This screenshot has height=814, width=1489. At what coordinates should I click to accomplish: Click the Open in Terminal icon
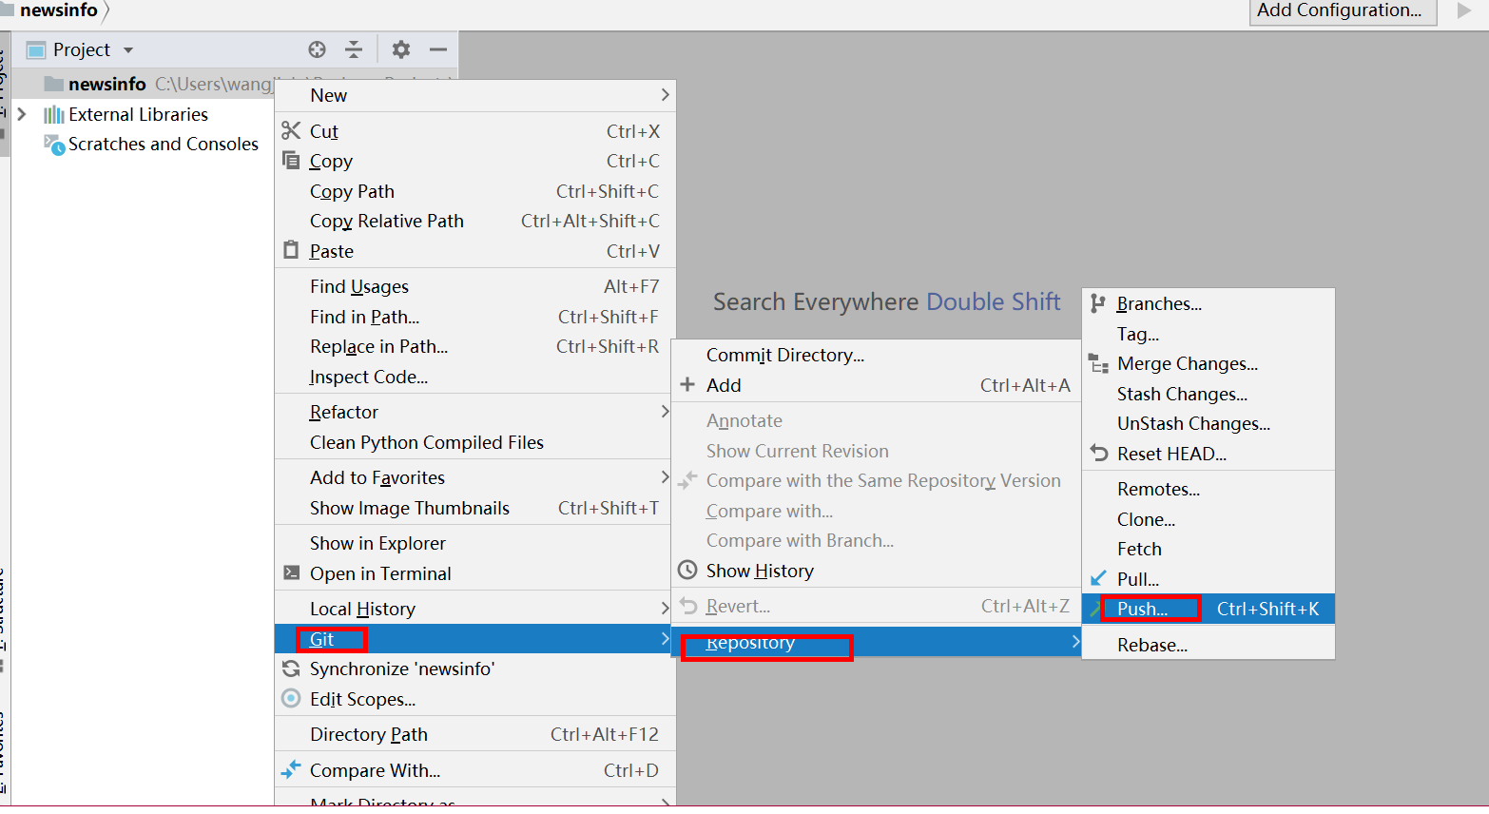291,572
